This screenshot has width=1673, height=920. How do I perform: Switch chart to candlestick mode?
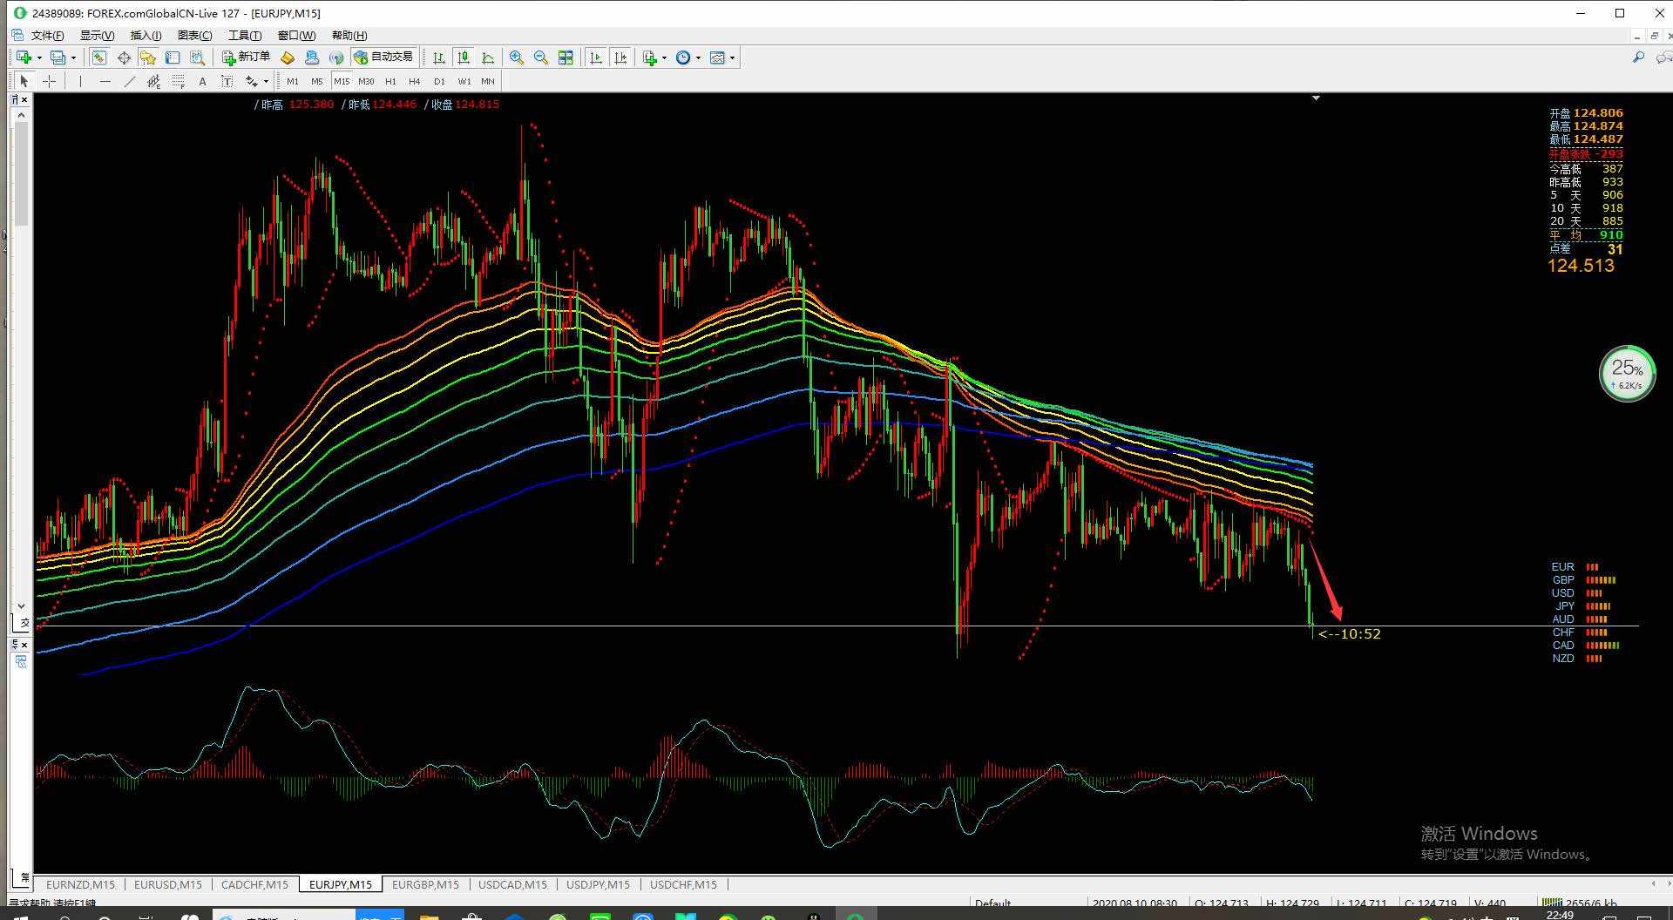[x=464, y=57]
